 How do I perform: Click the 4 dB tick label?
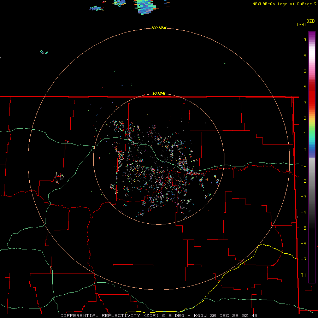point(305,87)
